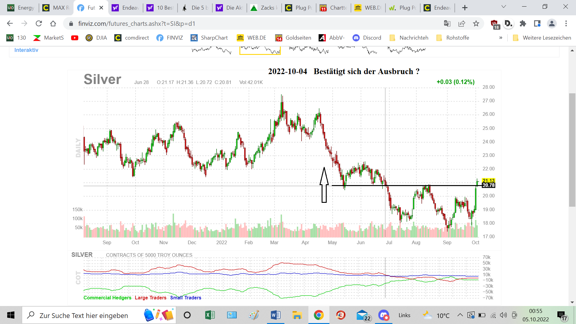Open the home page icon
The image size is (576, 324).
click(x=53, y=23)
